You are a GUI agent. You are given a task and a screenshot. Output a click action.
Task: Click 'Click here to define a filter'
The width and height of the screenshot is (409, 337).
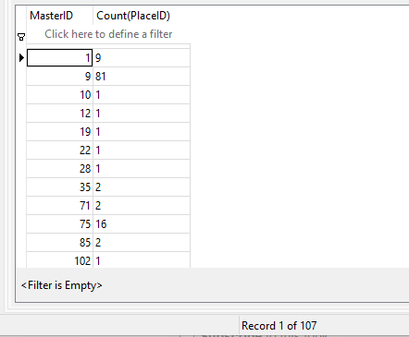point(108,34)
